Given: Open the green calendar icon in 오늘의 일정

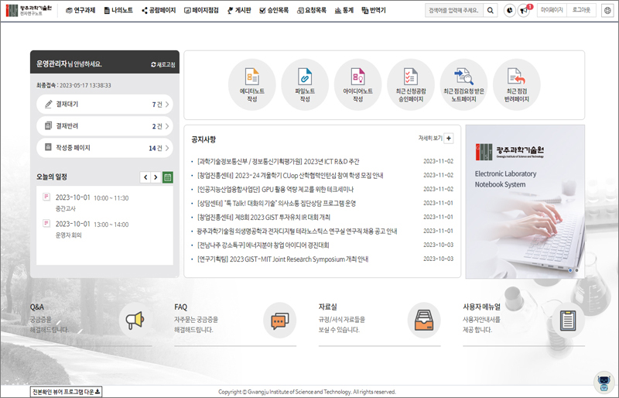Looking at the screenshot, I should click(x=168, y=177).
